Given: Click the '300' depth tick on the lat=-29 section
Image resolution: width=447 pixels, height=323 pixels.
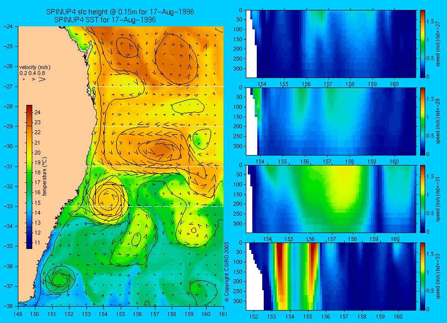Looking at the screenshot, I should [238, 146].
